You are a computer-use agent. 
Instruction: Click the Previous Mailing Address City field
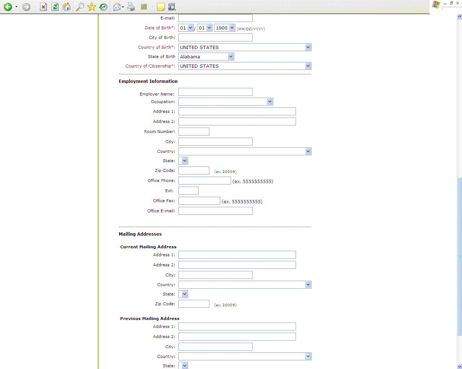coord(215,347)
